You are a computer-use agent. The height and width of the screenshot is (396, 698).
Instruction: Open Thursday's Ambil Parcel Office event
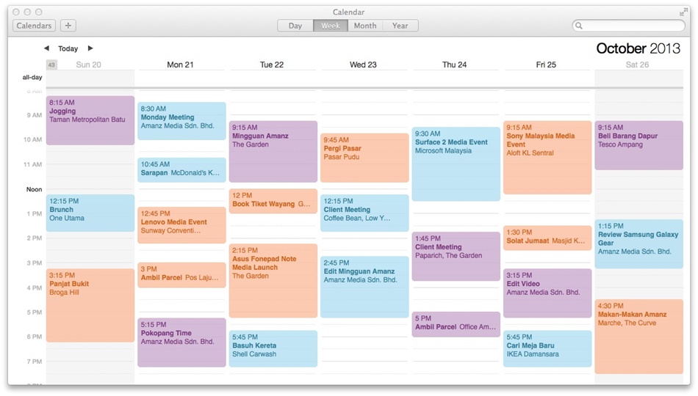tap(456, 324)
